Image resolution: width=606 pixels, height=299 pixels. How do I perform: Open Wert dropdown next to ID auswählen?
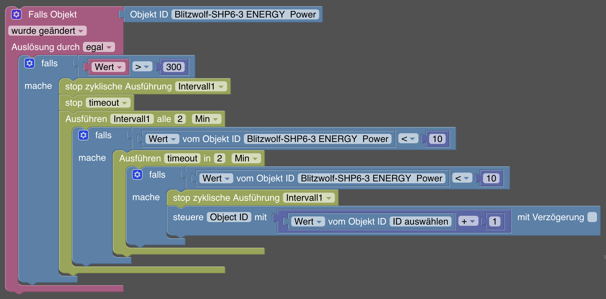308,221
